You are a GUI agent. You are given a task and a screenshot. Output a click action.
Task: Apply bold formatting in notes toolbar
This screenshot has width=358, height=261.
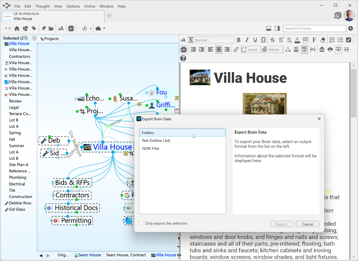click(x=239, y=40)
